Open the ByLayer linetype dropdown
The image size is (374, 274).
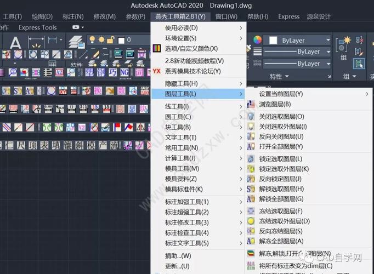point(328,64)
